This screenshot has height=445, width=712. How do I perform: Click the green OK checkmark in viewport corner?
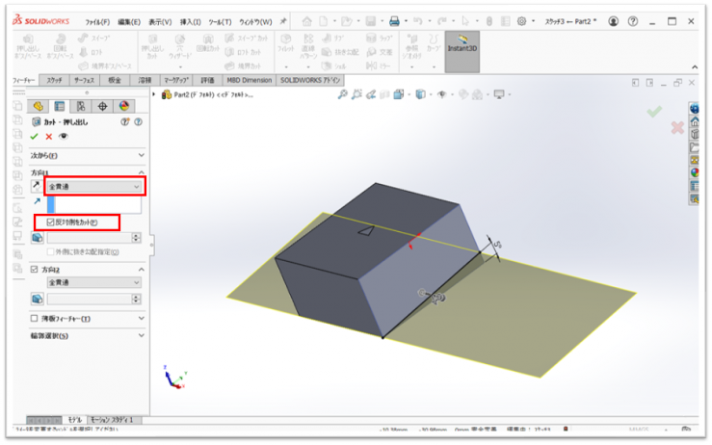pyautogui.click(x=655, y=112)
